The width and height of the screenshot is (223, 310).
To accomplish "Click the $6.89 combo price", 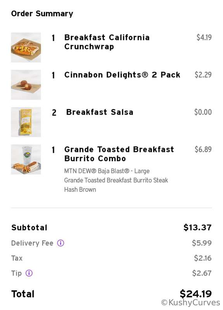I will pyautogui.click(x=203, y=149).
